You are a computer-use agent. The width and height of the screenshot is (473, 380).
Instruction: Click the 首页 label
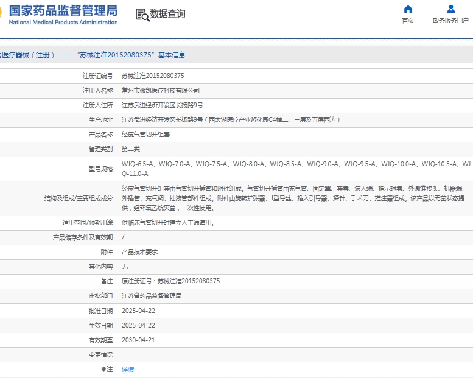pos(408,21)
